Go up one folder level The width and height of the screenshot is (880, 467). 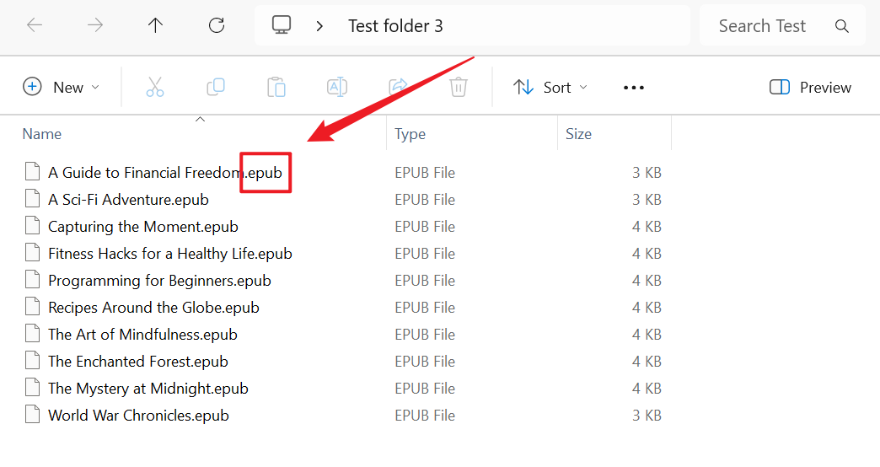156,26
